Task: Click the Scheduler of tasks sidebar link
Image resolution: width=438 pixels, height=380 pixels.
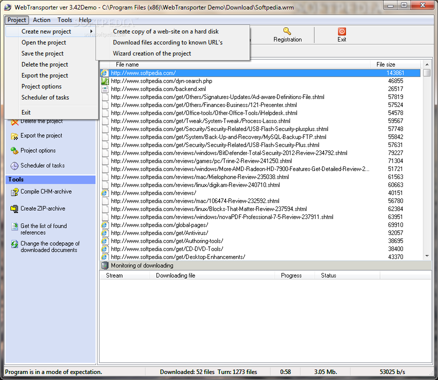Action: (x=42, y=165)
